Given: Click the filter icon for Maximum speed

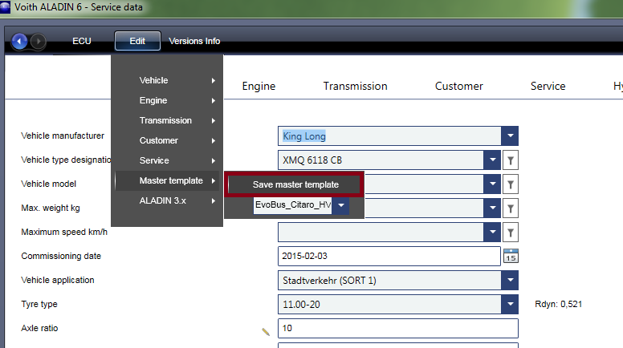Looking at the screenshot, I should click(511, 233).
